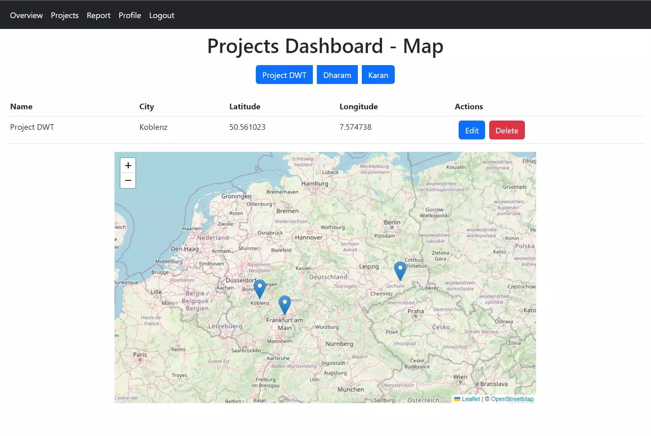651x436 pixels.
Task: Zoom out on the map
Action: coord(128,181)
